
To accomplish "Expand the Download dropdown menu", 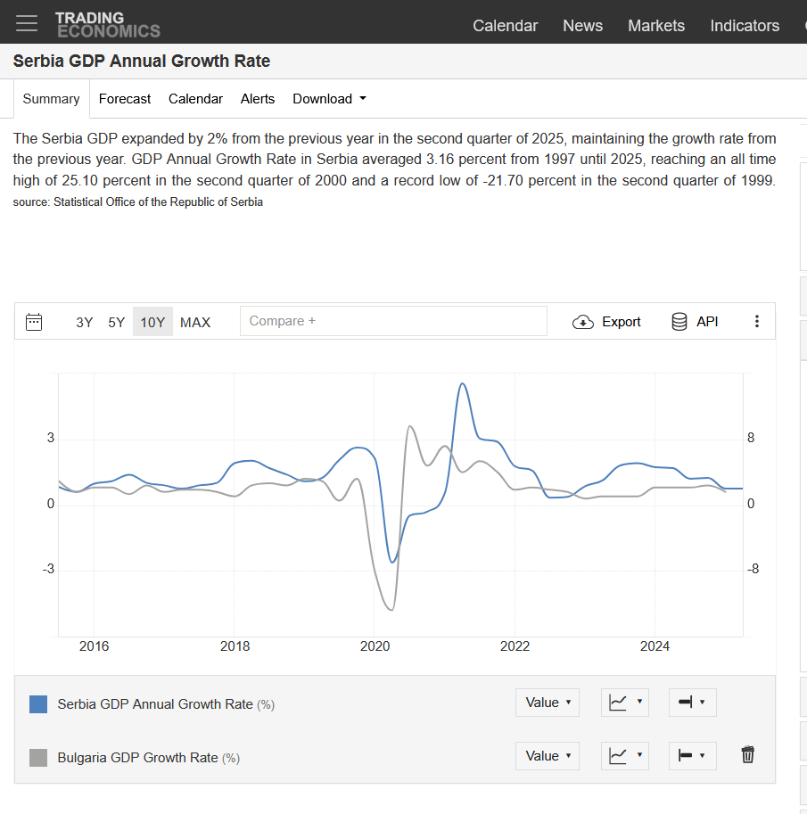I will coord(329,99).
